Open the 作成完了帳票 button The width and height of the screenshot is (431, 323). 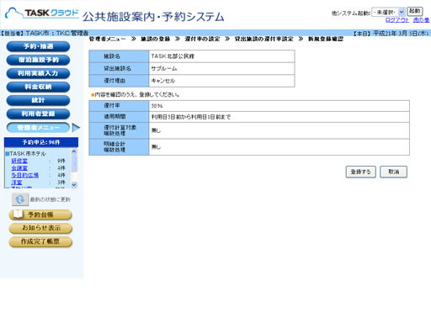point(40,241)
